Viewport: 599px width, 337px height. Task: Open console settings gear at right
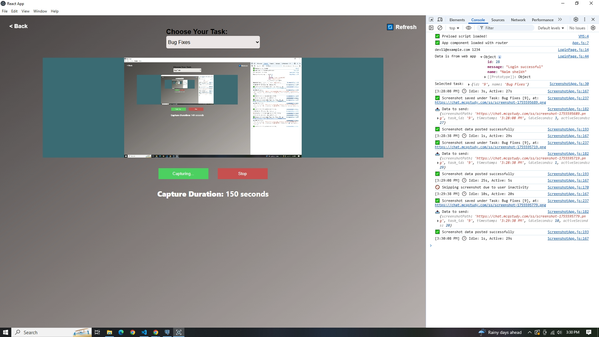(x=593, y=28)
